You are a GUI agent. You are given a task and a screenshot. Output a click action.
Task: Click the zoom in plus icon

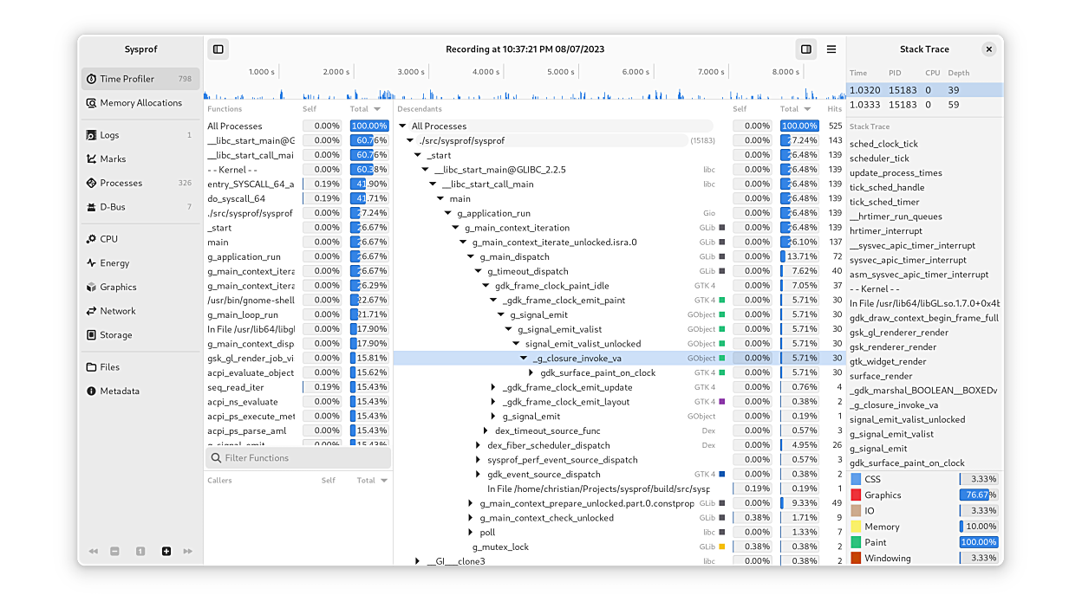pyautogui.click(x=166, y=551)
